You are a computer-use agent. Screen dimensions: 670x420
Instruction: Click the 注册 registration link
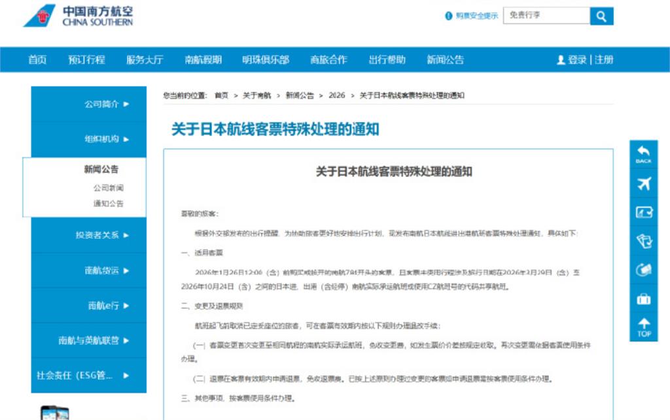click(x=605, y=59)
